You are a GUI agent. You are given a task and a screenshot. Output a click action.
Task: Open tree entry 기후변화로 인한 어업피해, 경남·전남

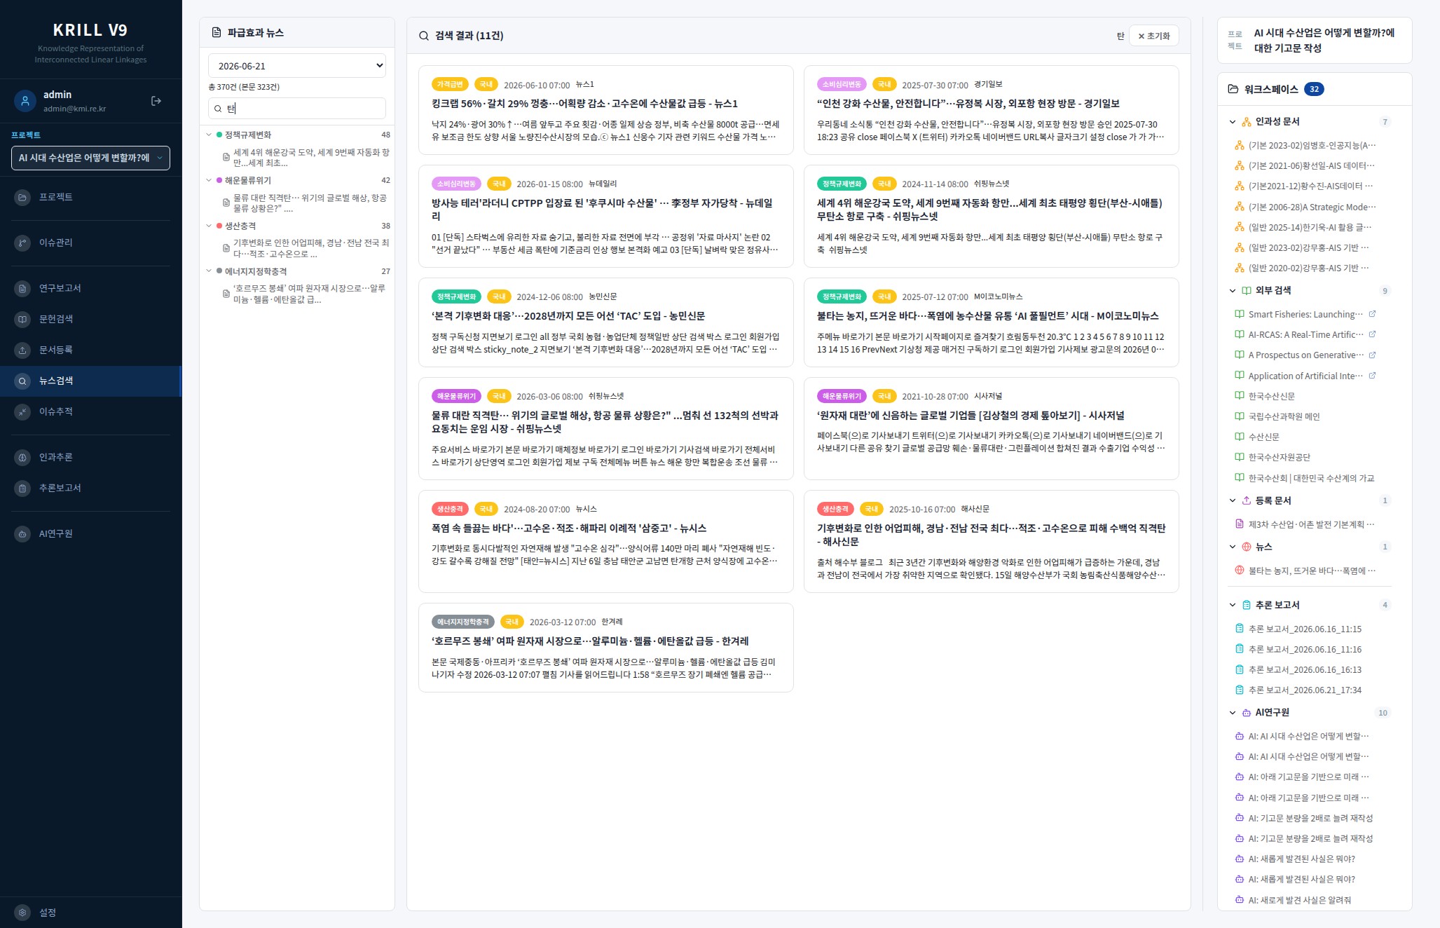(x=311, y=248)
